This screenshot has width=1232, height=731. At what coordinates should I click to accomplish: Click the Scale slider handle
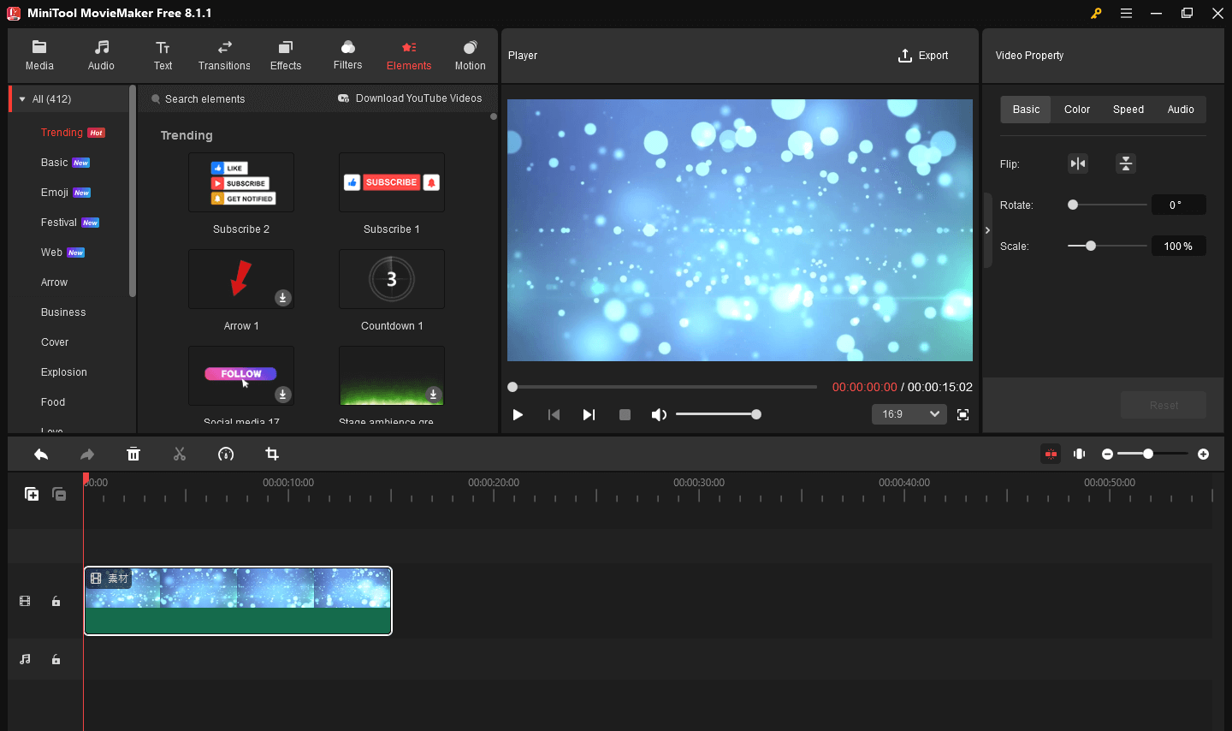click(x=1091, y=246)
